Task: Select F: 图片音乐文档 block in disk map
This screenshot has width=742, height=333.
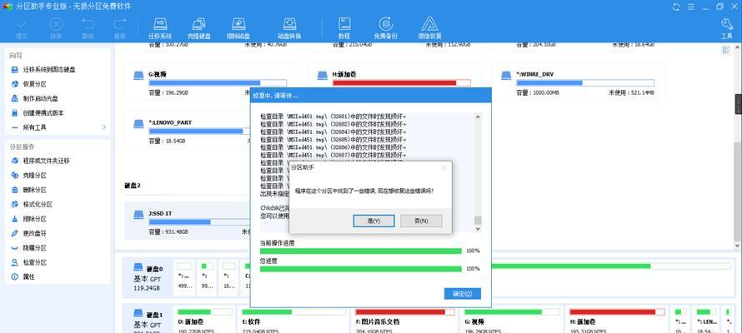Action: pos(404,320)
